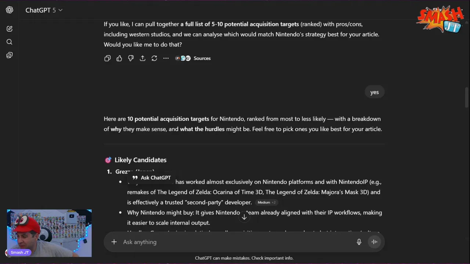Regenerate the response with retry icon

pyautogui.click(x=154, y=58)
